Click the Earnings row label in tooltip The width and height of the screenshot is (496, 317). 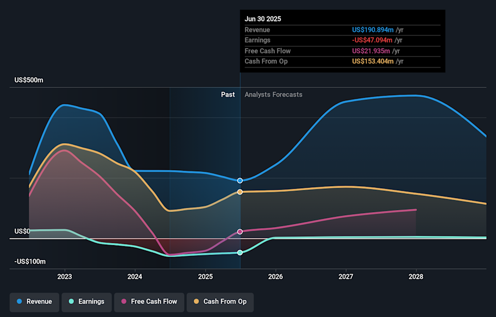click(x=257, y=40)
